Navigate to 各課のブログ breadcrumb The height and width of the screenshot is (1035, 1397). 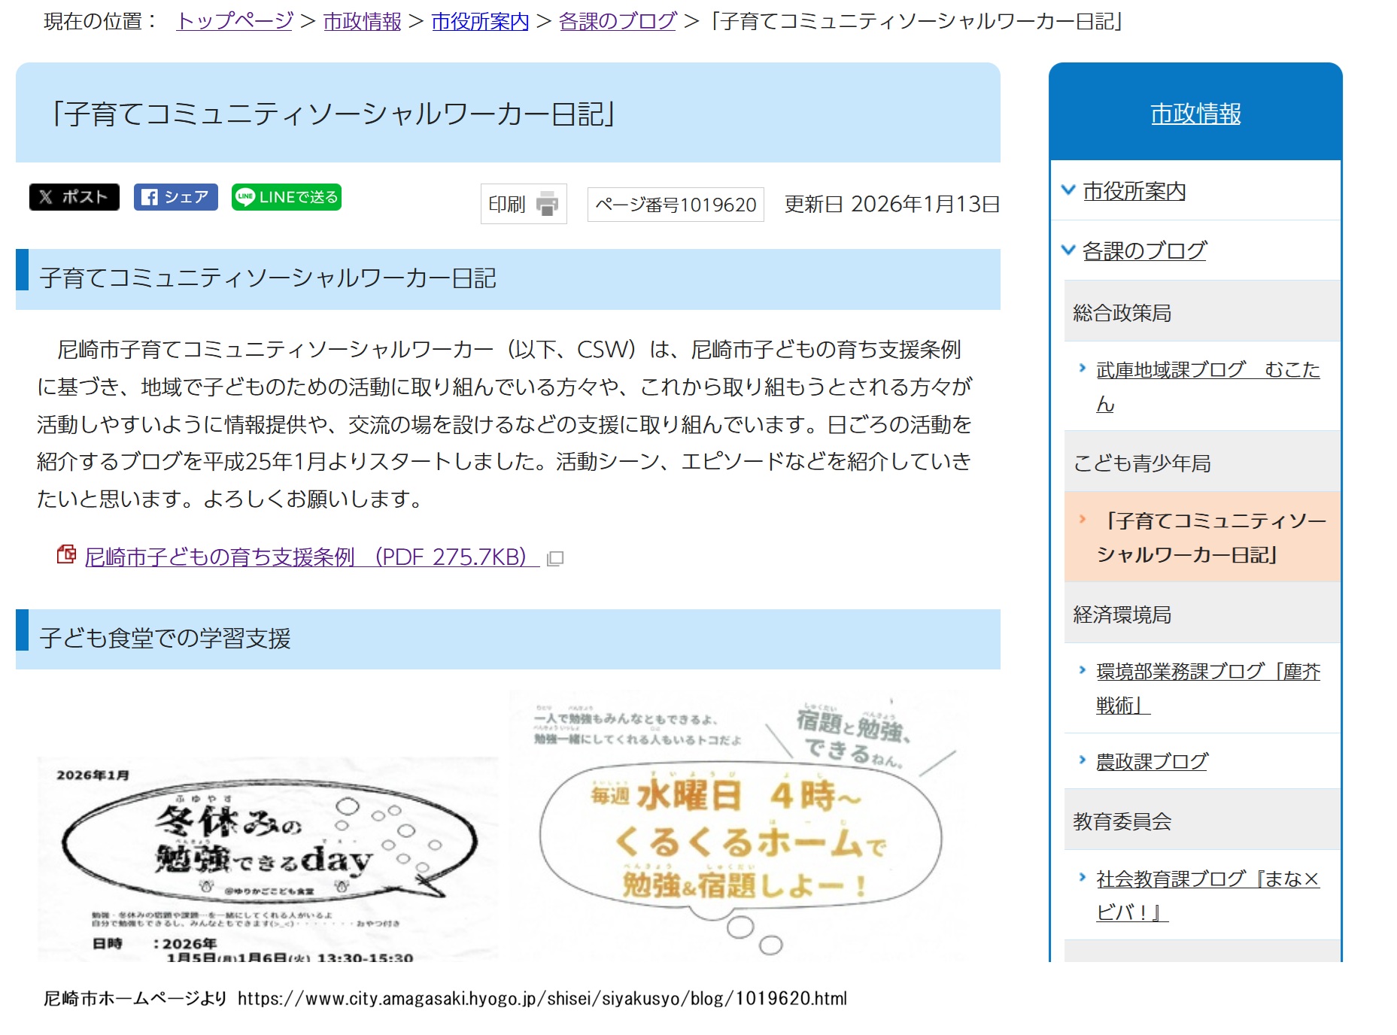coord(618,21)
